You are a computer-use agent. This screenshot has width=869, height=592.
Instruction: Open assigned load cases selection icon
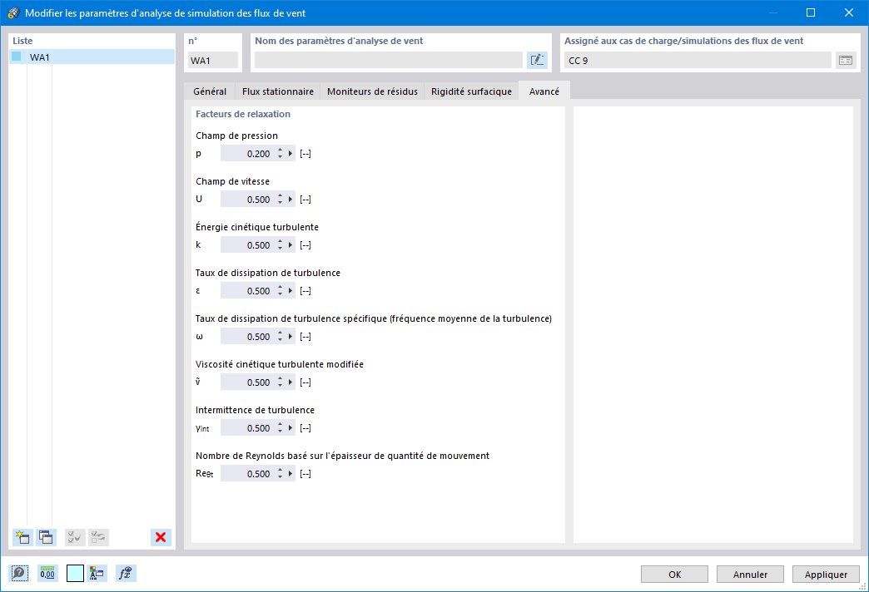point(846,61)
